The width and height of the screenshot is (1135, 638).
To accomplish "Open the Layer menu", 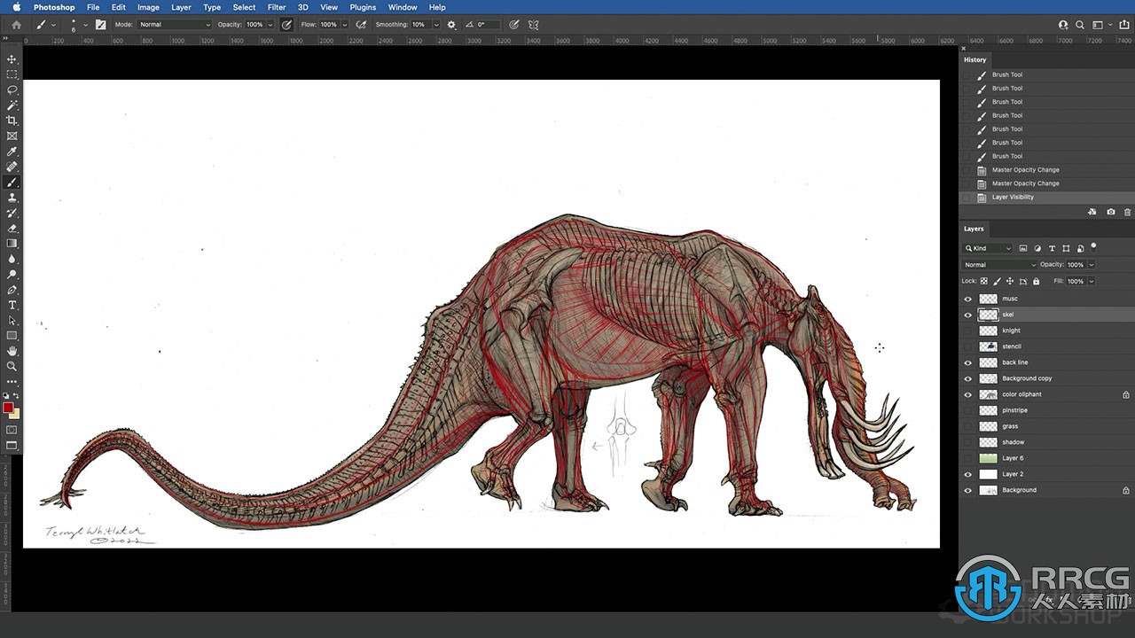I will 181,7.
